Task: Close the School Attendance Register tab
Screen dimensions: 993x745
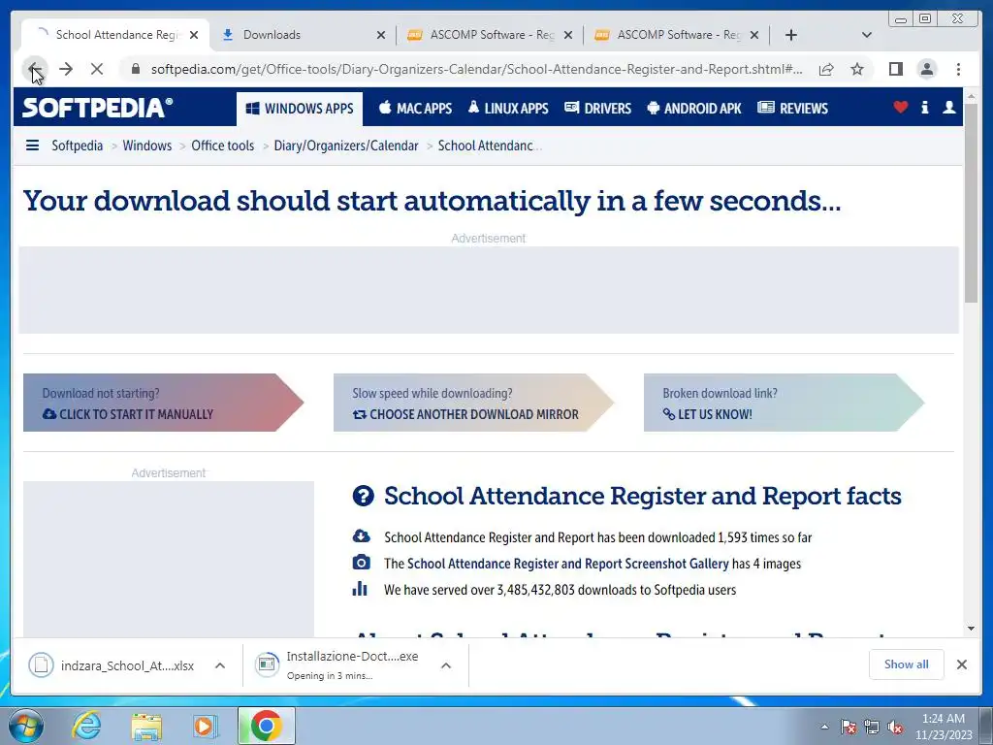Action: pyautogui.click(x=194, y=35)
